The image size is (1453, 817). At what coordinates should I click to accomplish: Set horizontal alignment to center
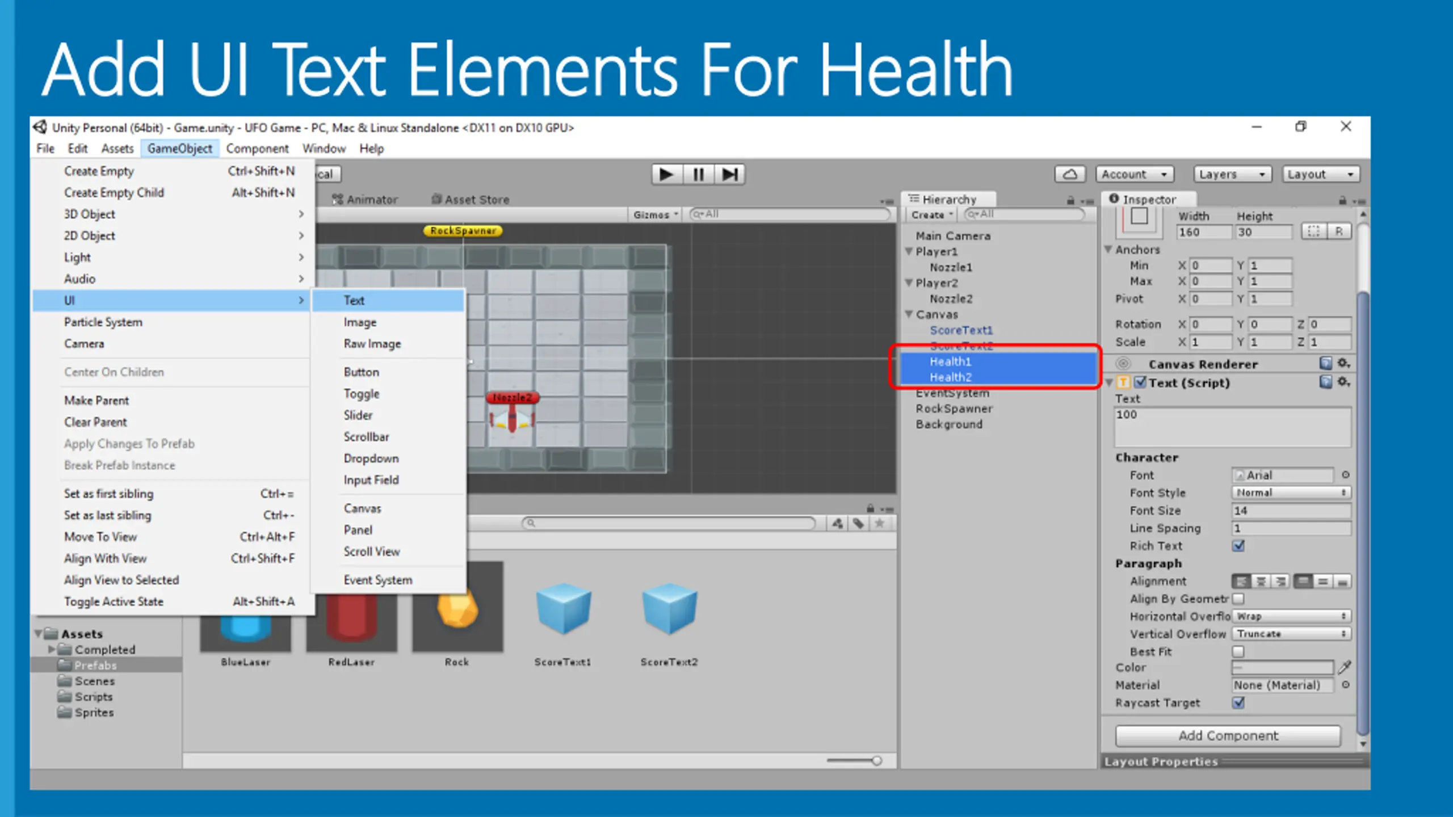(1261, 582)
